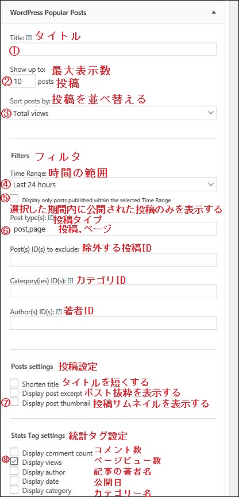
Task: Click the Category(ies) ID(s) input field
Action: point(113,291)
